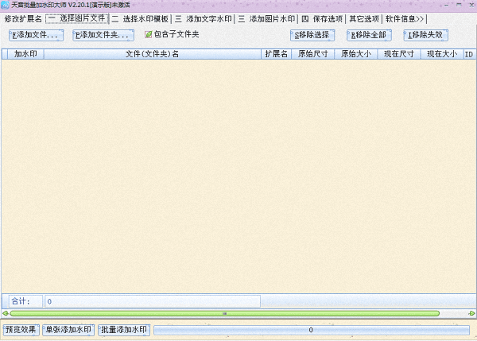
Task: Click the scrollbar left arrow
Action: (6, 313)
